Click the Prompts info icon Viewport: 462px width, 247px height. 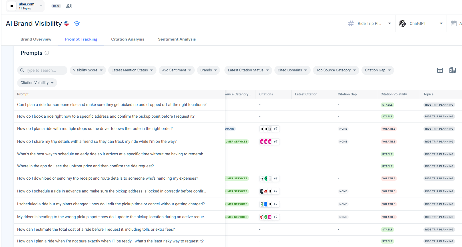[x=47, y=53]
